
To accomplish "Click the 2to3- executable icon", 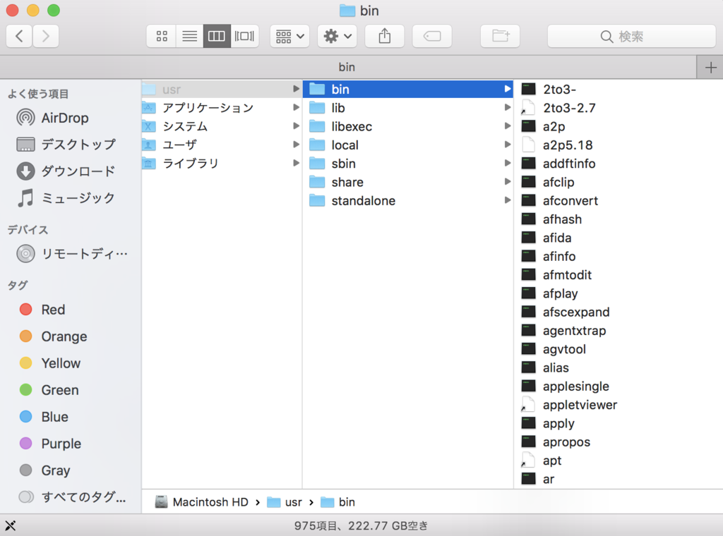I will [x=528, y=89].
